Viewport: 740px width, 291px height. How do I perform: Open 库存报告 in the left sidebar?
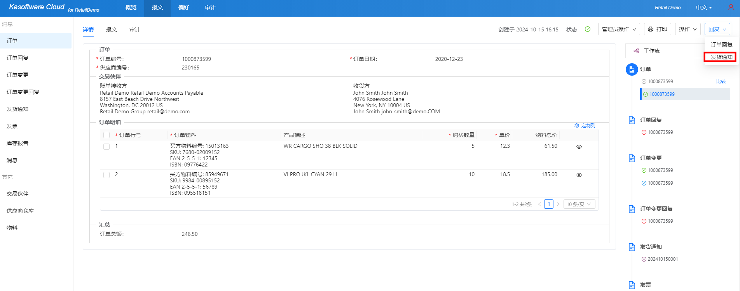[17, 143]
